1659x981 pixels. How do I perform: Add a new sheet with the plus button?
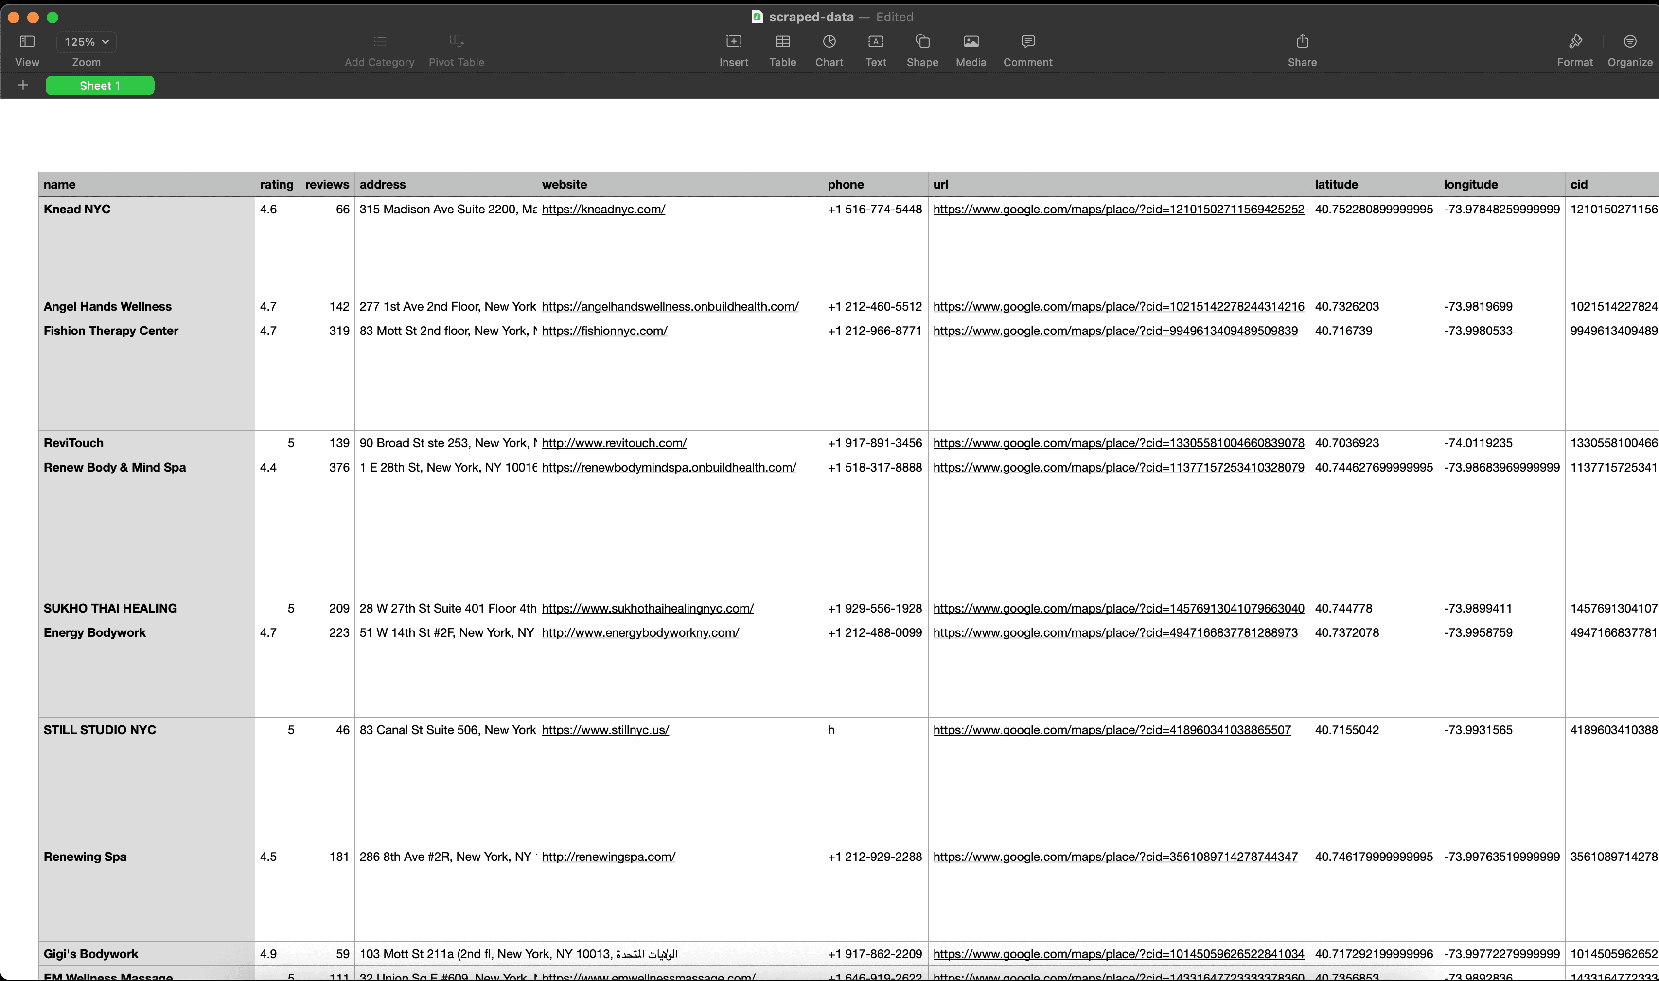point(22,85)
